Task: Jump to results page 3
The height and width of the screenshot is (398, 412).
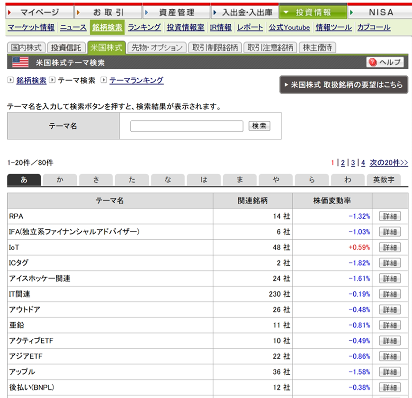Action: pyautogui.click(x=353, y=163)
